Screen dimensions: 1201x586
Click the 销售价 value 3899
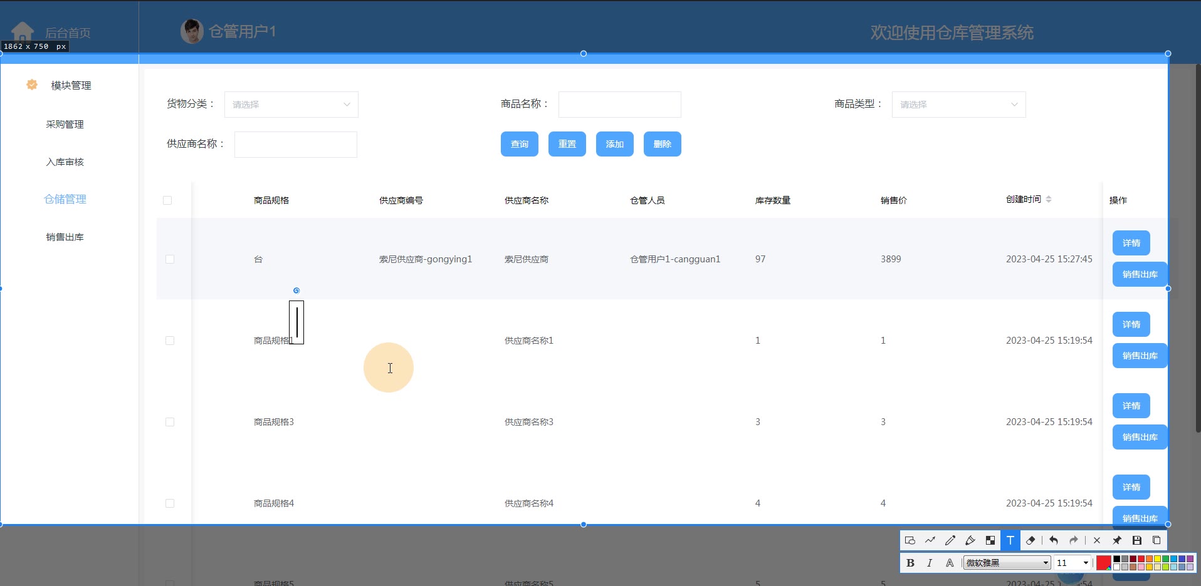tap(891, 259)
